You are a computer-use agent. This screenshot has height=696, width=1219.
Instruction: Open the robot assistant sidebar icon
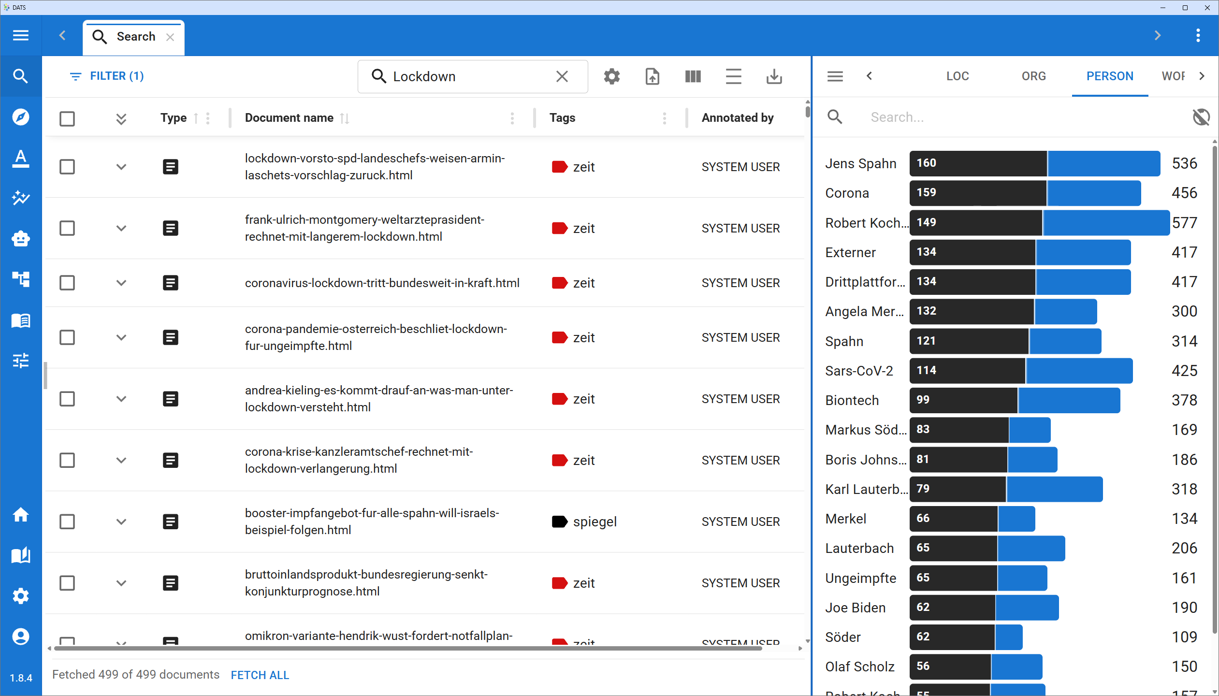coord(21,238)
